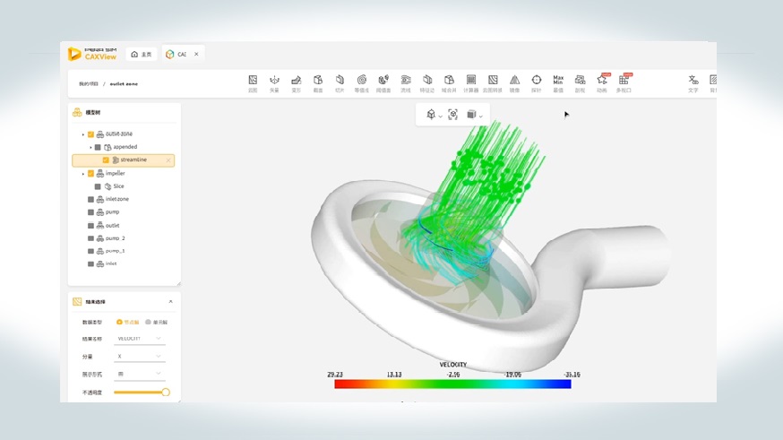Switch to the home (主页) tab
Viewport: 783px width, 440px height.
tap(142, 55)
